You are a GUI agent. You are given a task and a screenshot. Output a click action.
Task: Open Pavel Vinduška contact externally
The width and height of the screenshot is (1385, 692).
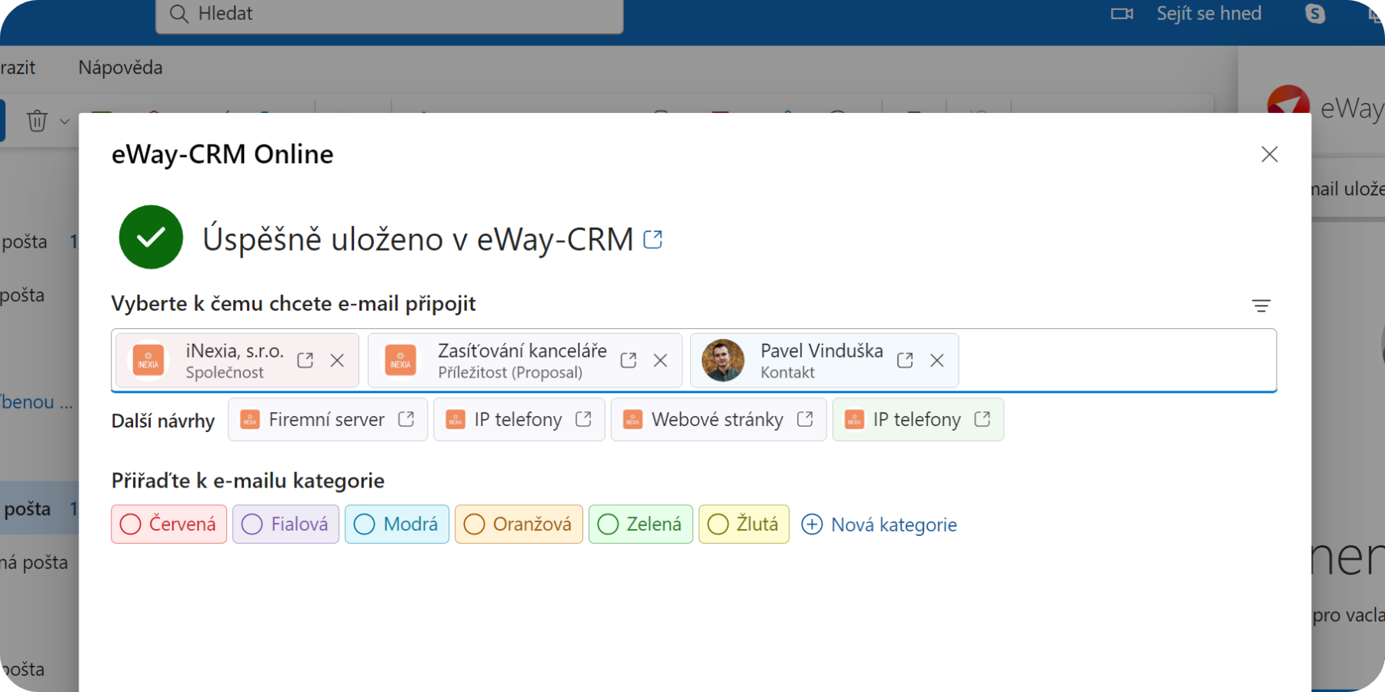905,360
